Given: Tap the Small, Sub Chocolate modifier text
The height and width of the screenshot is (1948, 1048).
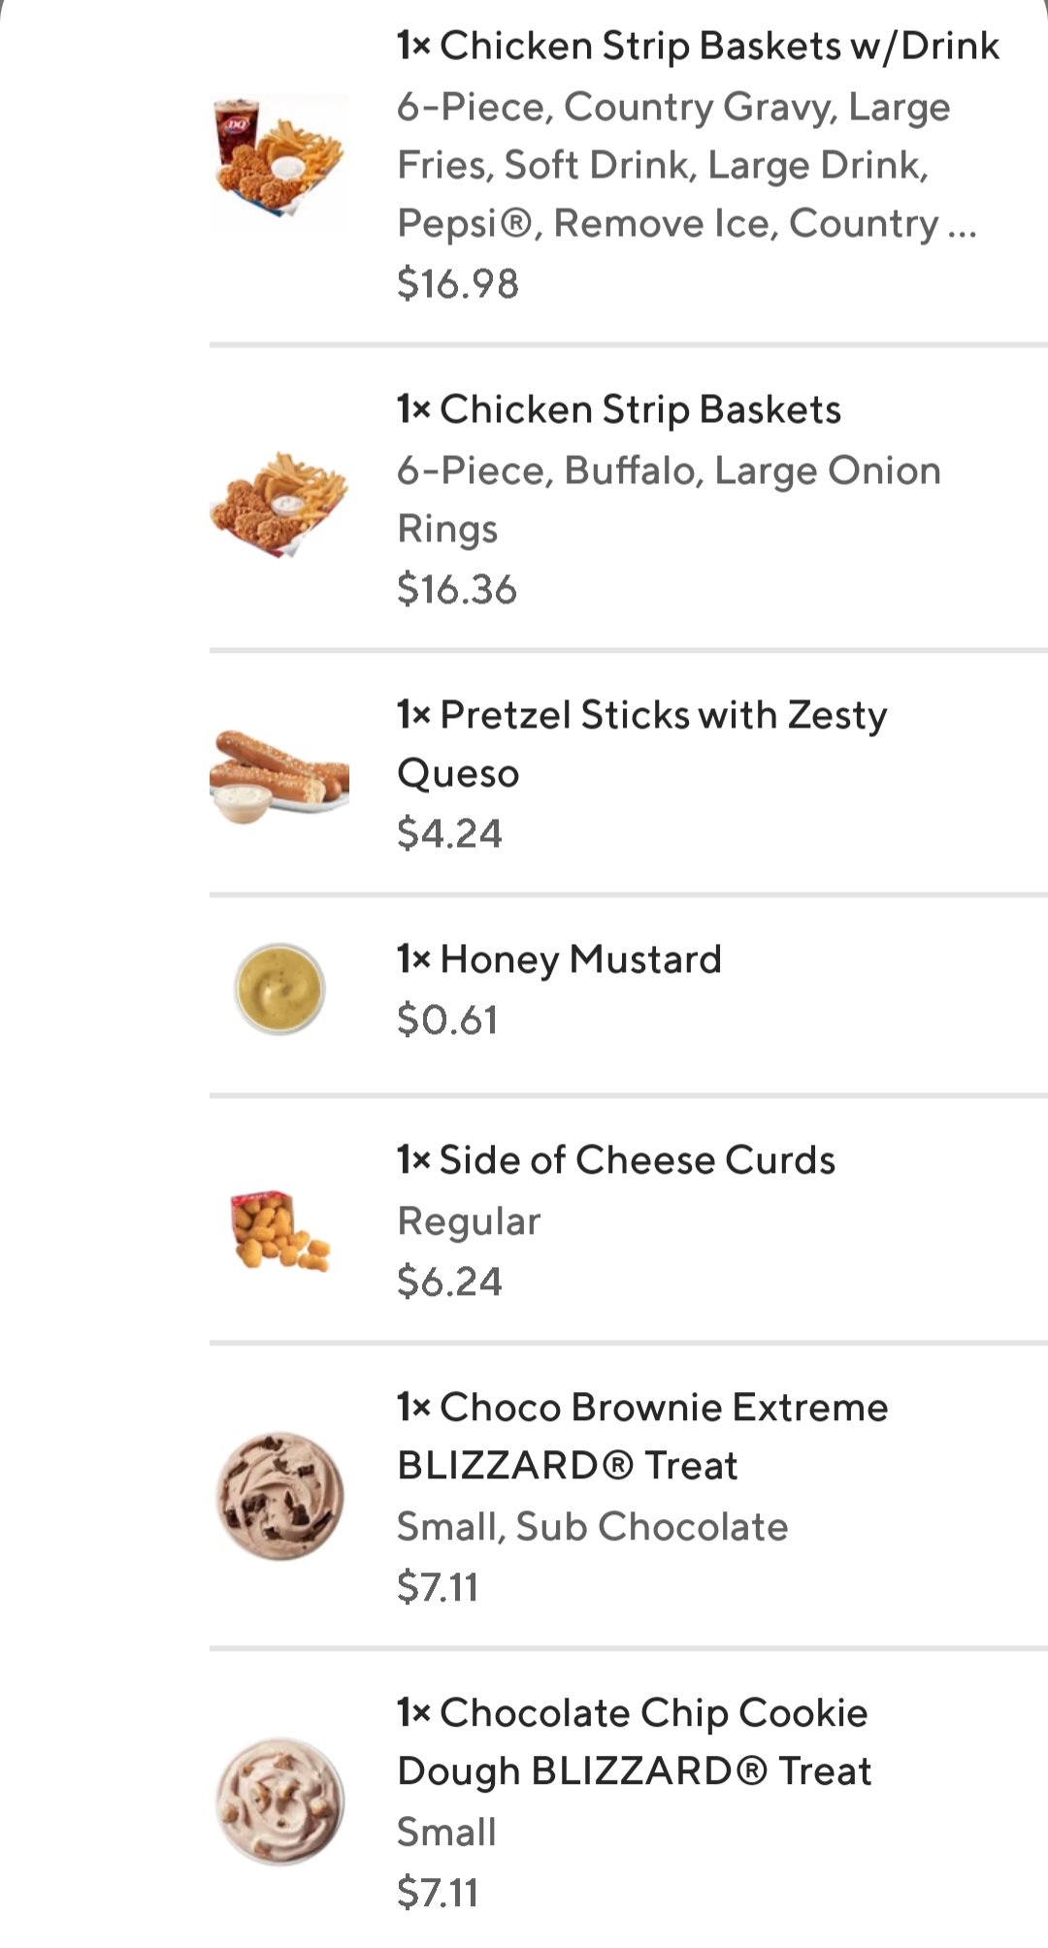Looking at the screenshot, I should pos(592,1527).
